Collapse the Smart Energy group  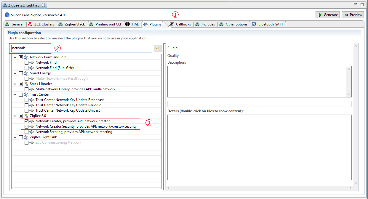click(15, 73)
